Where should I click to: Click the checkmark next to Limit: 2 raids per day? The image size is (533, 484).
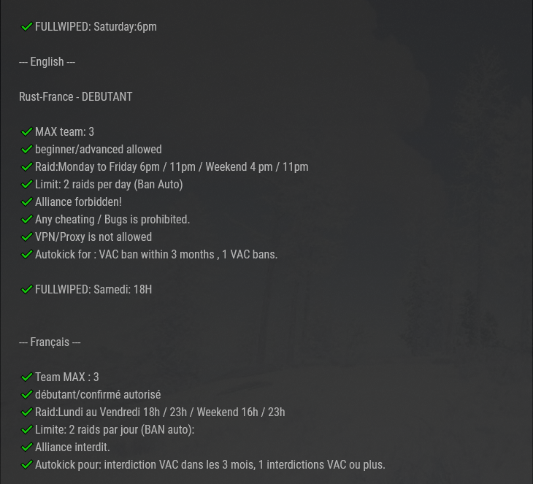[x=26, y=185]
